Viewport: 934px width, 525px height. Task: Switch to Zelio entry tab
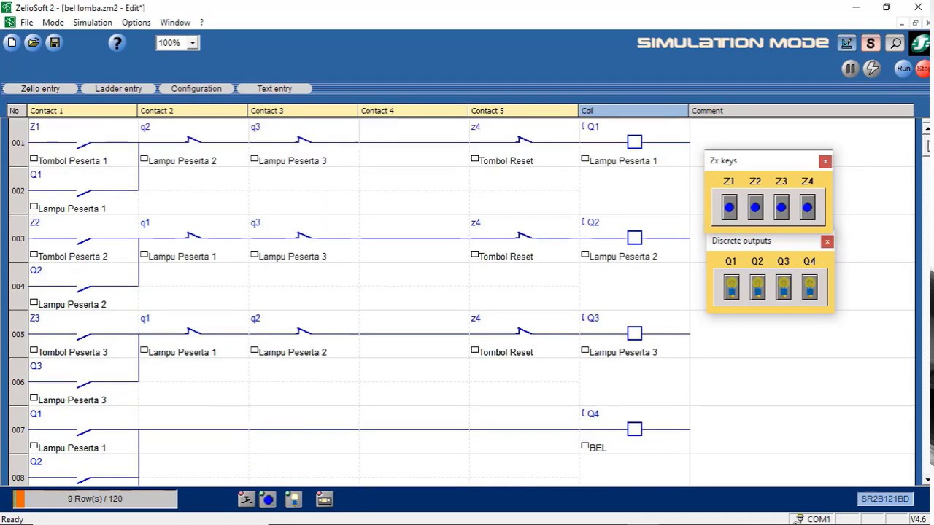(40, 89)
